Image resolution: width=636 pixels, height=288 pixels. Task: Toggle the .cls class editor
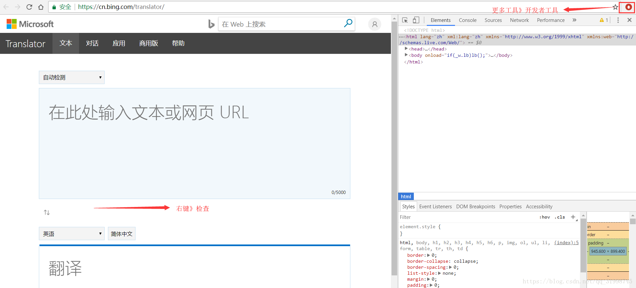(560, 217)
